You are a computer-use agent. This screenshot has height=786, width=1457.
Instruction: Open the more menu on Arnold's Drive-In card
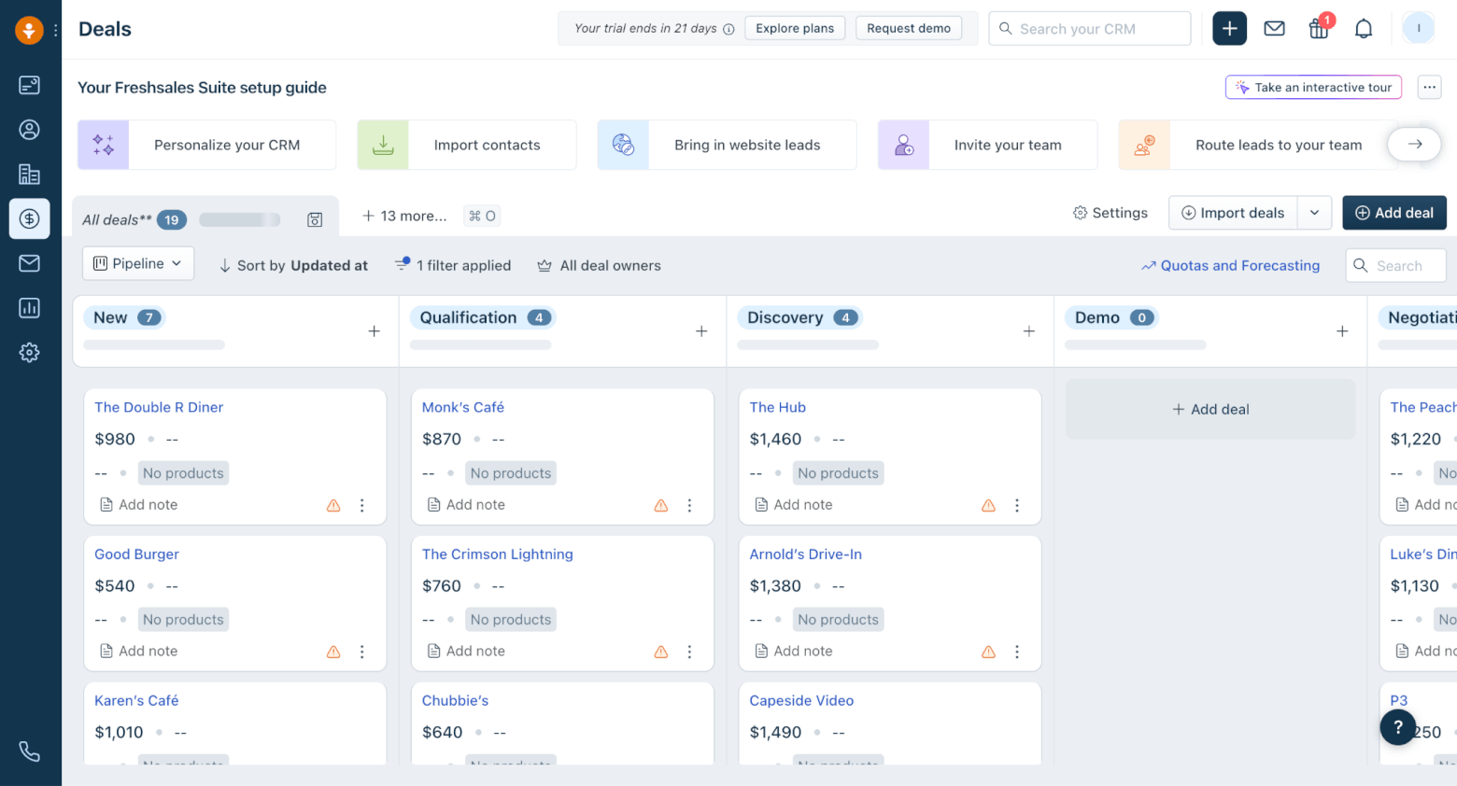[1017, 652]
